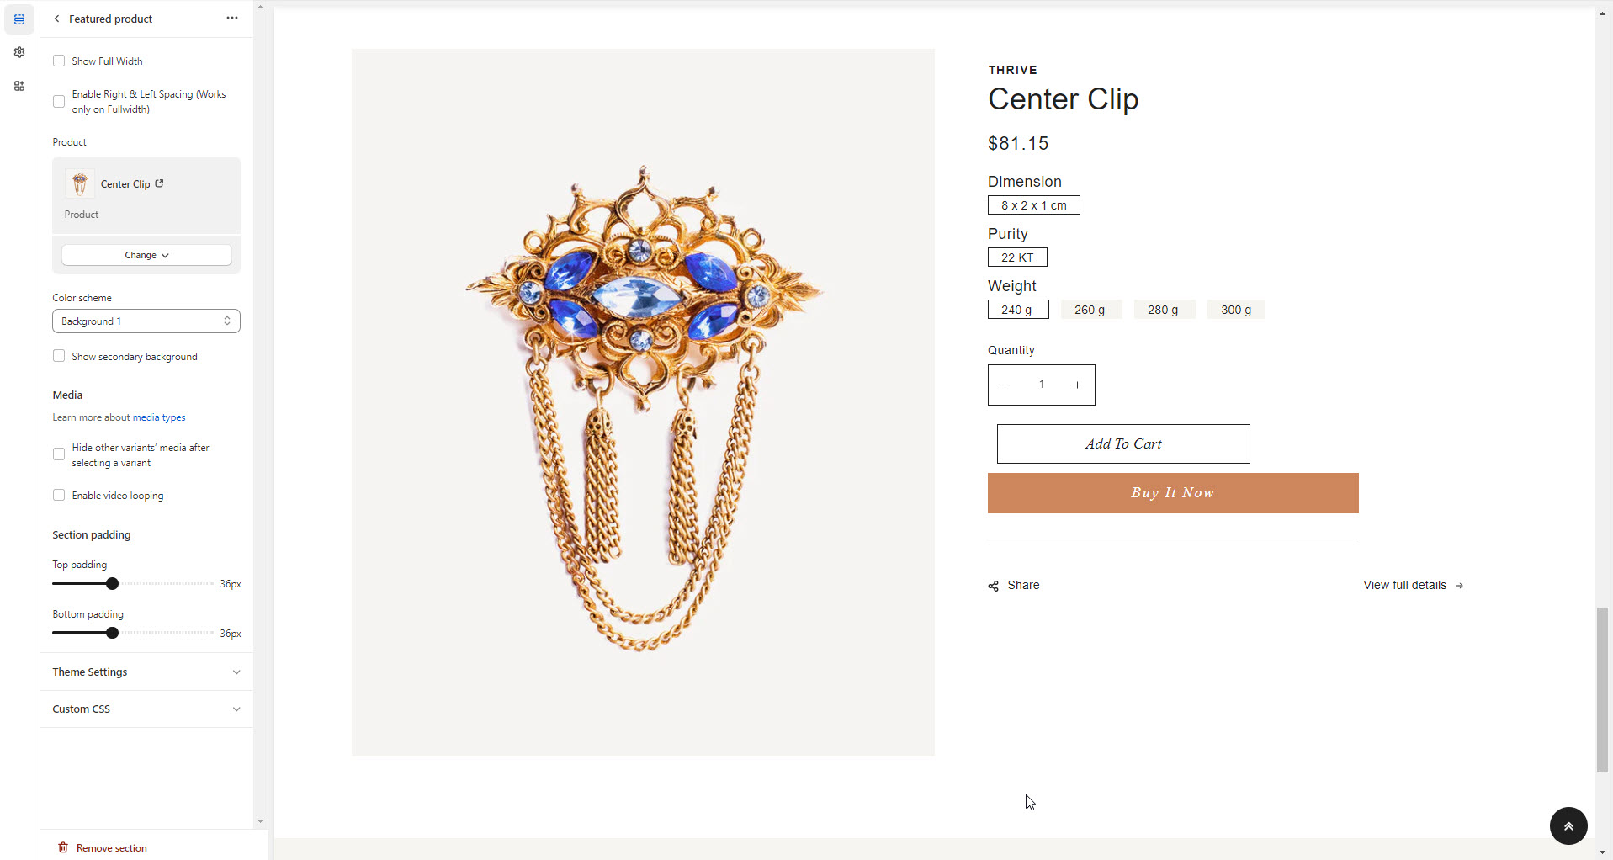The image size is (1613, 860).
Task: Open Color scheme Background 1 selector
Action: (146, 321)
